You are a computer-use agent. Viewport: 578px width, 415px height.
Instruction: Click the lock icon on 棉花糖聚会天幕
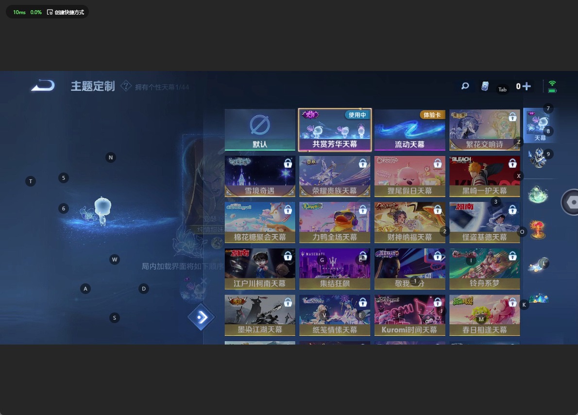pyautogui.click(x=288, y=209)
